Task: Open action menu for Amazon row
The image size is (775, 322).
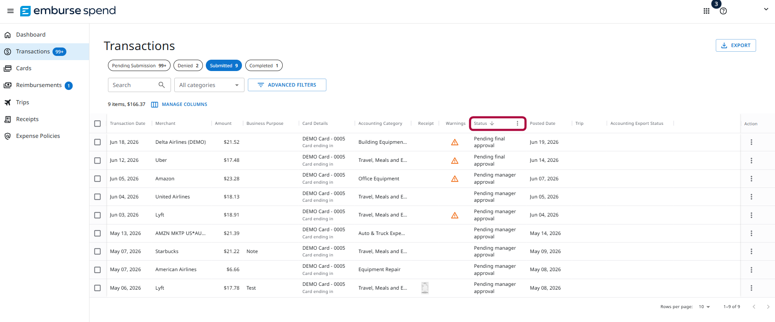Action: [751, 179]
